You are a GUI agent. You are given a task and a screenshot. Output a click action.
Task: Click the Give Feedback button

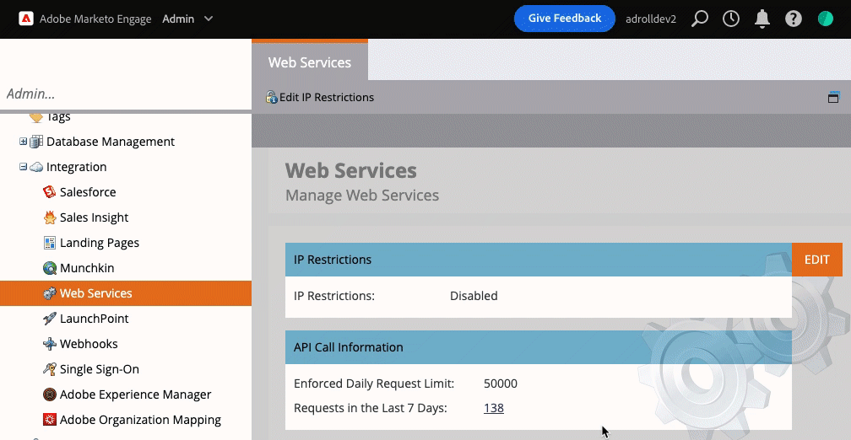click(x=565, y=19)
